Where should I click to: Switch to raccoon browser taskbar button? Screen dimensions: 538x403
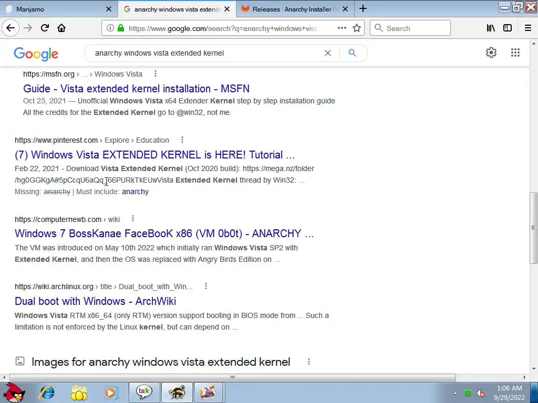point(177,393)
